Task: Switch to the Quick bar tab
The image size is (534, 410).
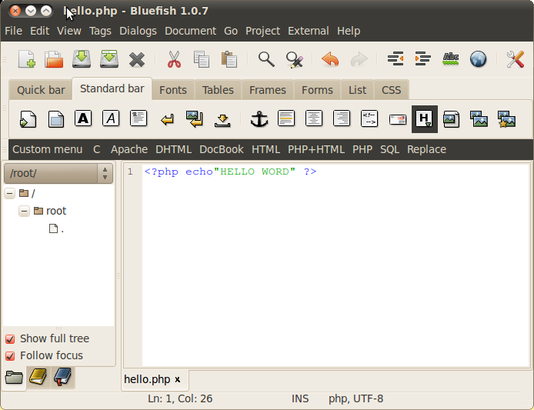Action: pos(41,90)
